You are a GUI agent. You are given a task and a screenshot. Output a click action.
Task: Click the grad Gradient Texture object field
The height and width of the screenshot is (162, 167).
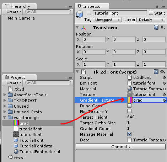tap(147, 100)
